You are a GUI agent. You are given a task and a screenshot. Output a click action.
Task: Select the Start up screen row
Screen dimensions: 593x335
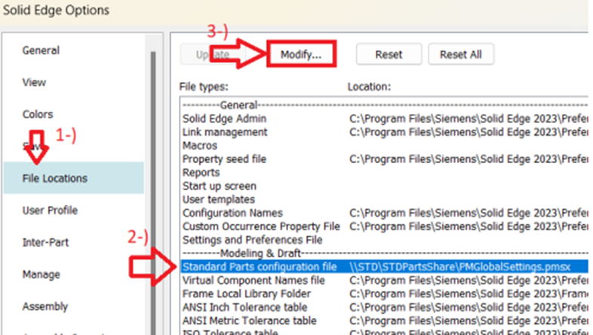tap(384, 186)
